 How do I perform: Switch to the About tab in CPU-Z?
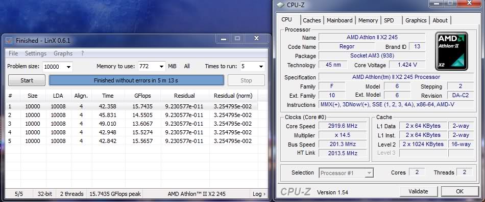point(440,20)
